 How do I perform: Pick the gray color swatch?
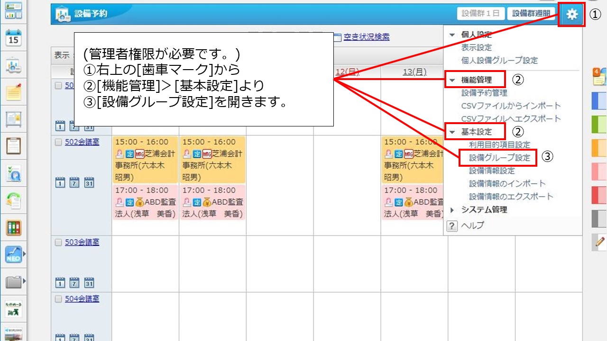click(x=599, y=219)
